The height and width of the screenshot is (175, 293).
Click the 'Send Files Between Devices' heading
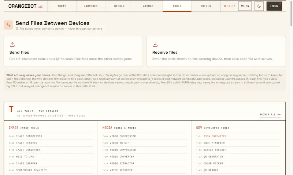click(52, 23)
